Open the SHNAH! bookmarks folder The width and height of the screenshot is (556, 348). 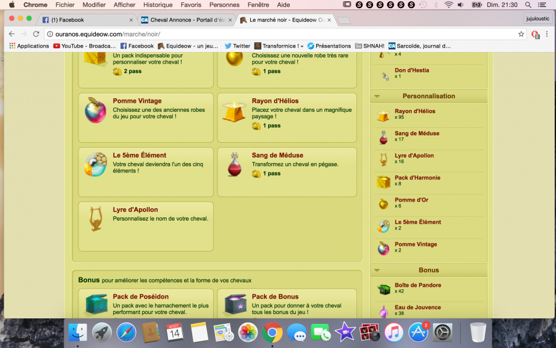tap(369, 46)
